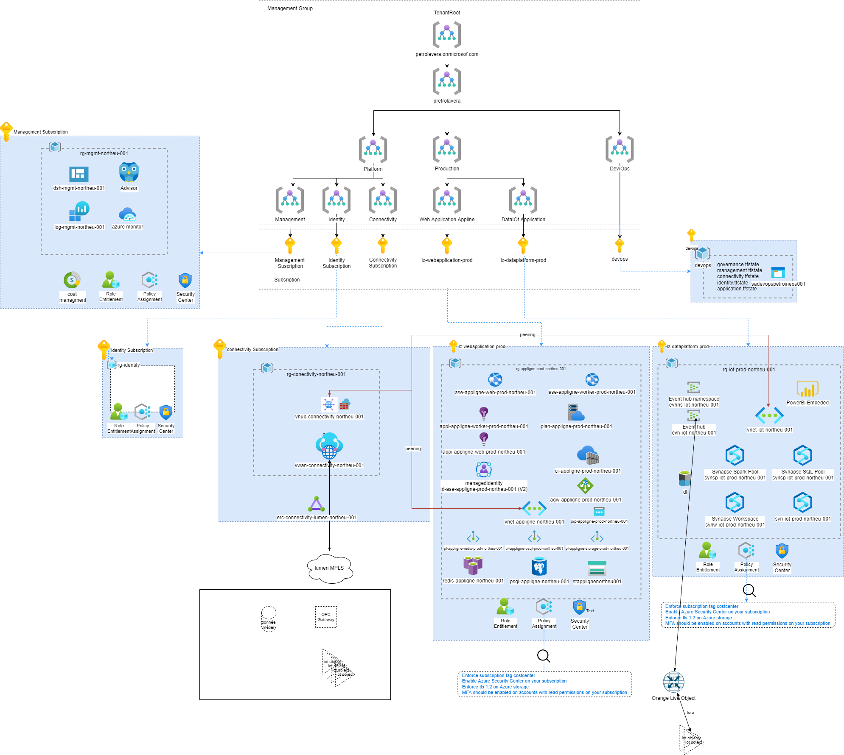
Task: Click the Connectivity management group icon
Action: (x=383, y=200)
